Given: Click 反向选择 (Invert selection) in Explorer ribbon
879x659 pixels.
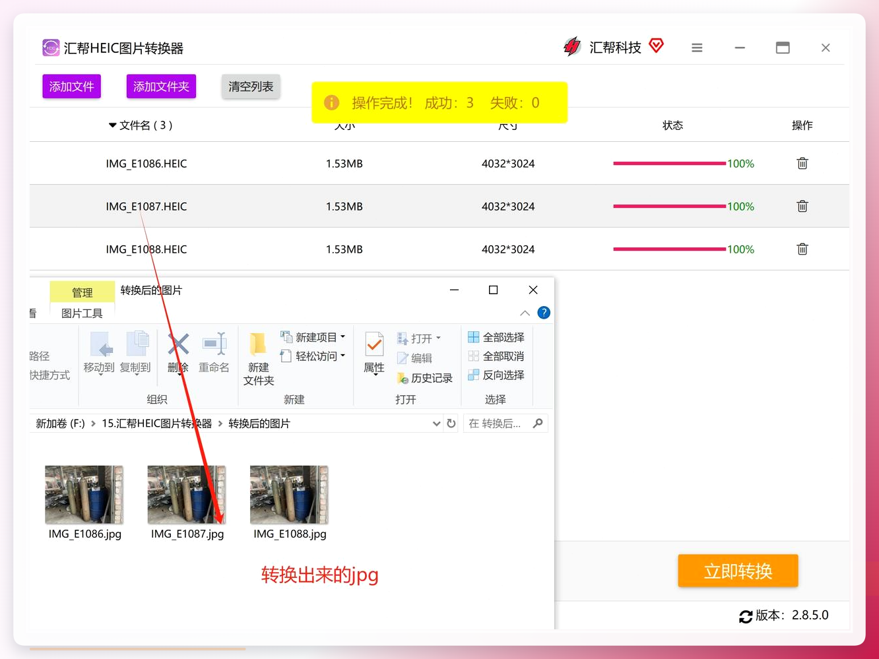Looking at the screenshot, I should pyautogui.click(x=496, y=375).
